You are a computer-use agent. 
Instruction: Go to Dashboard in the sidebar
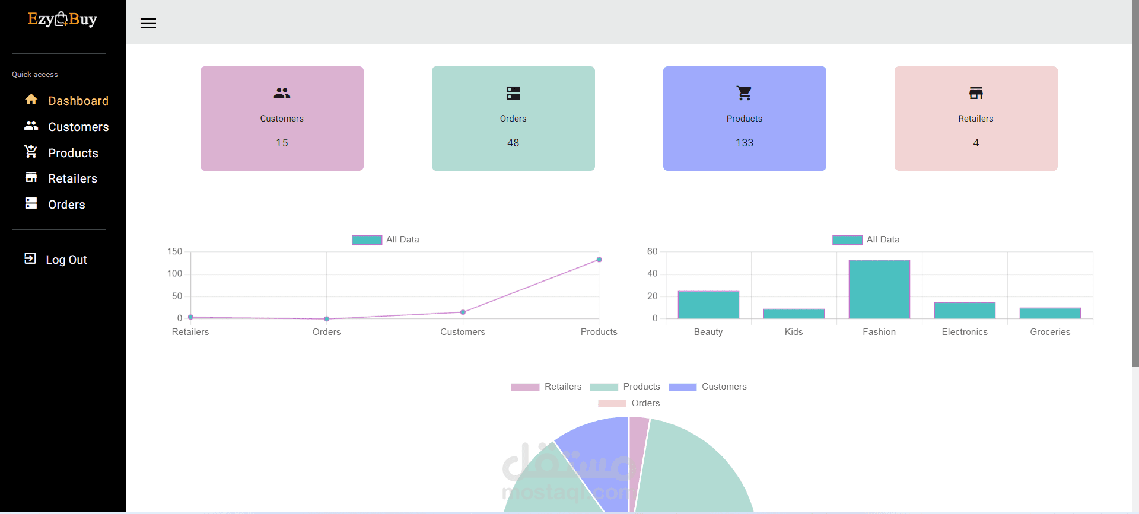[78, 101]
